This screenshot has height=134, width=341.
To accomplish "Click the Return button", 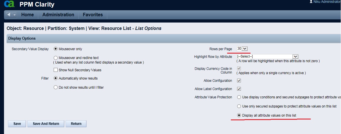I will click(76, 123).
